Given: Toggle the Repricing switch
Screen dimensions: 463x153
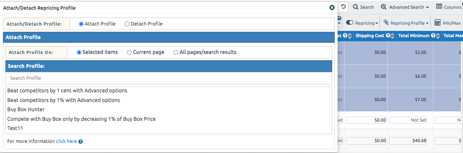Looking at the screenshot, I should [350, 23].
